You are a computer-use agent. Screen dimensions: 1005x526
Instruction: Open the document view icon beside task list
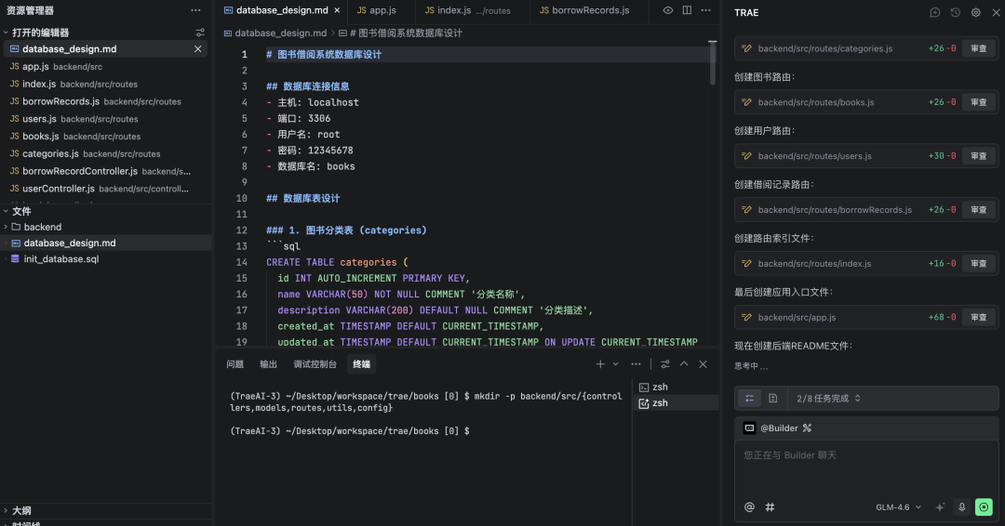click(x=773, y=398)
